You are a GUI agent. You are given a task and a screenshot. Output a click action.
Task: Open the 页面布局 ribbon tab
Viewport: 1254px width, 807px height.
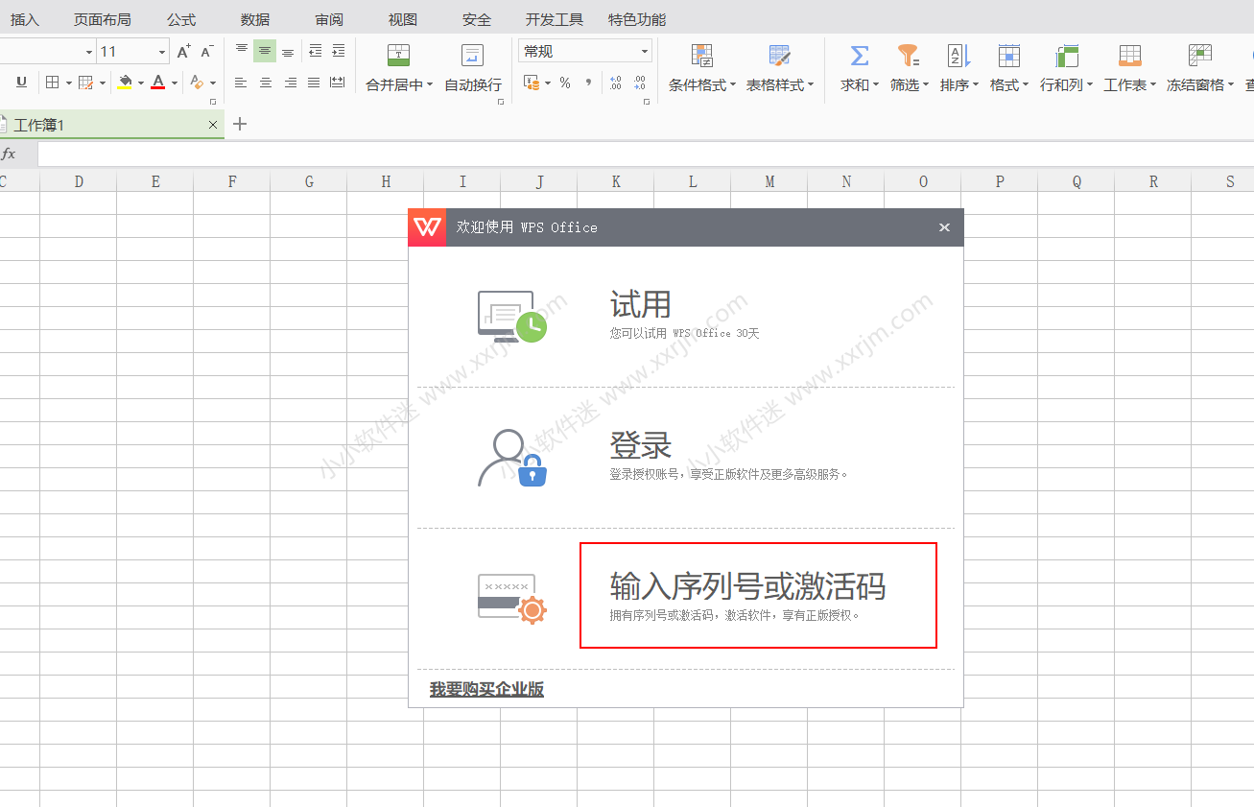click(x=103, y=19)
